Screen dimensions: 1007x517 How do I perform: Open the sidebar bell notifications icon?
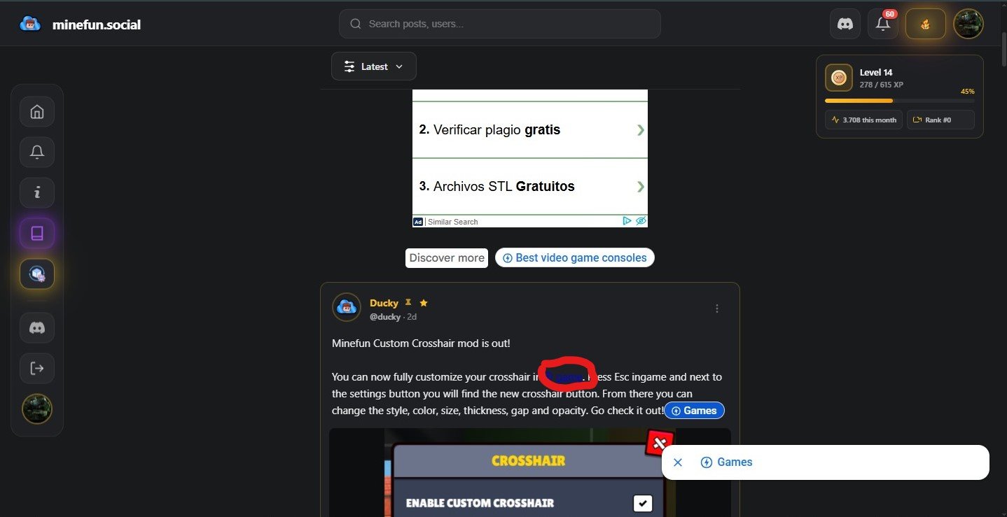(37, 152)
